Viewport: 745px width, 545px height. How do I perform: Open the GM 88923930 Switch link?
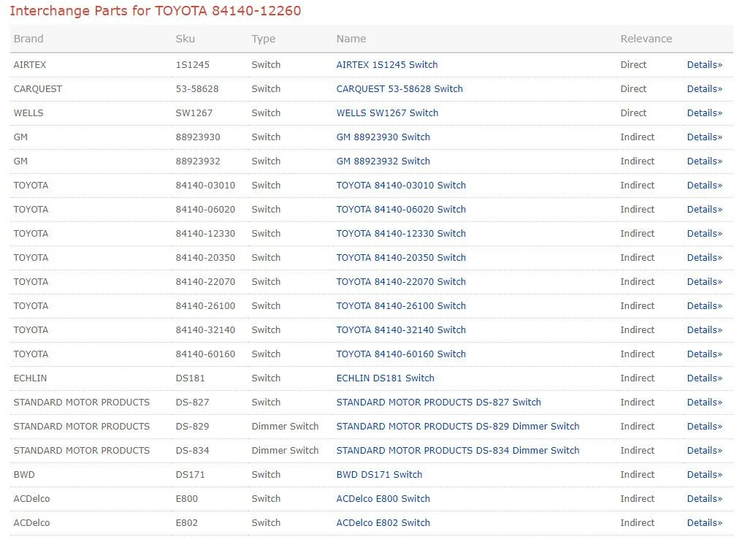coord(383,137)
